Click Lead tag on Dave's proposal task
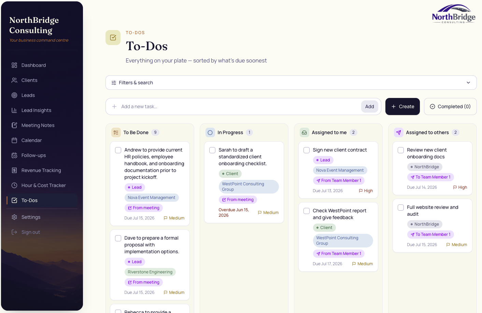The image size is (482, 313). click(x=135, y=262)
